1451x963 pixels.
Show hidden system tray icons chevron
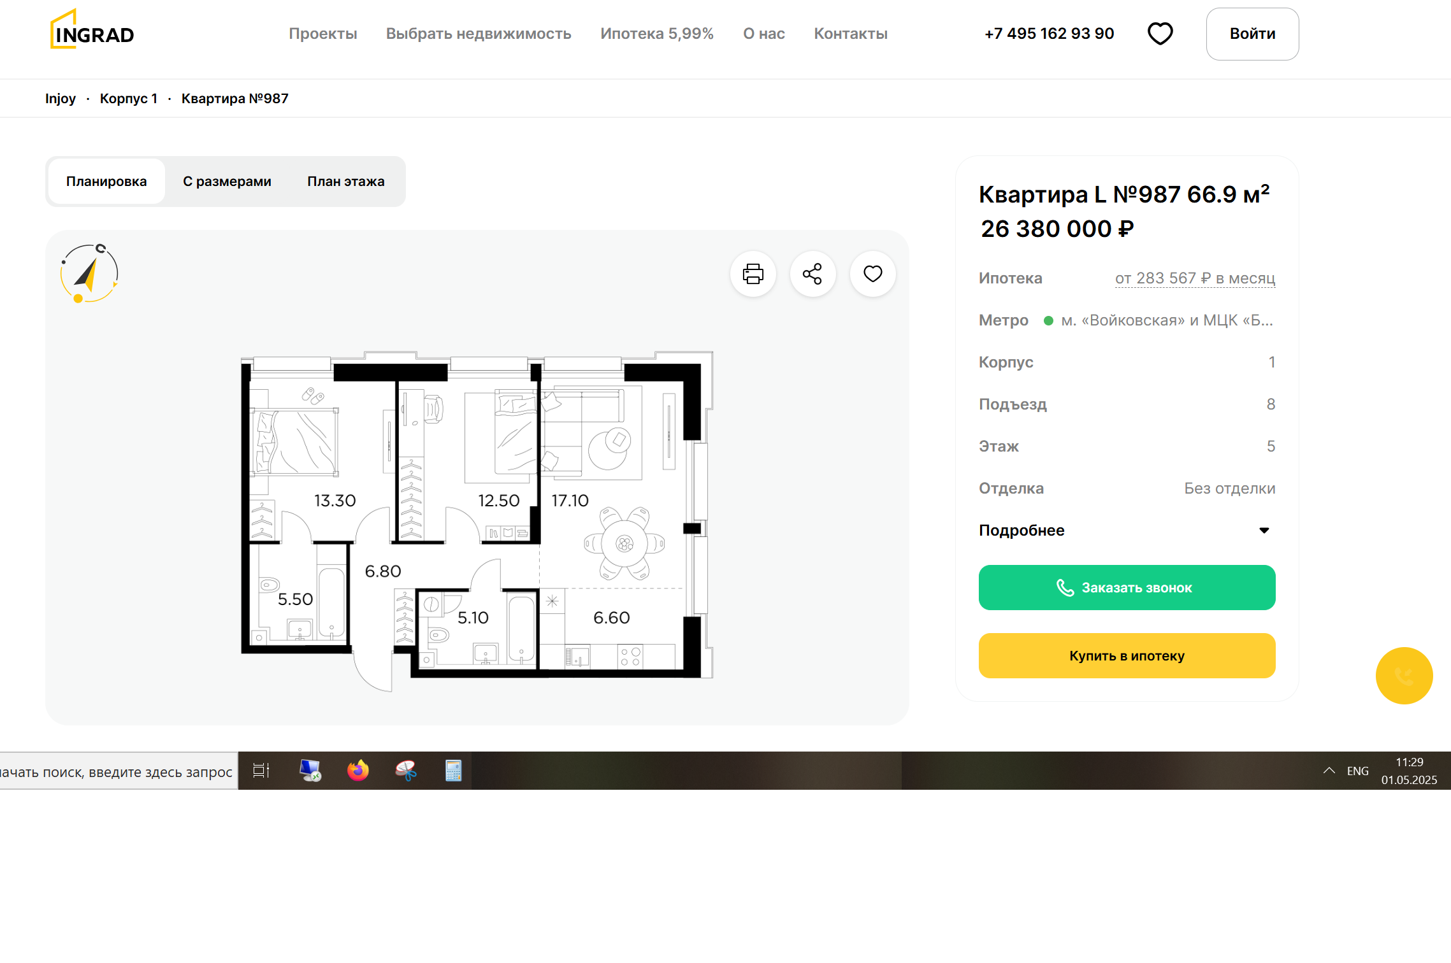click(1329, 771)
